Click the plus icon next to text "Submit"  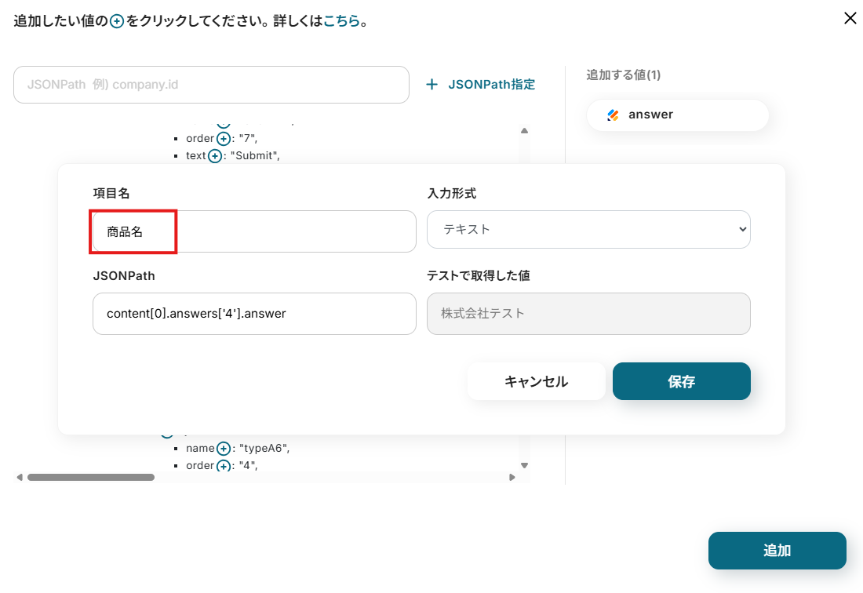(215, 156)
